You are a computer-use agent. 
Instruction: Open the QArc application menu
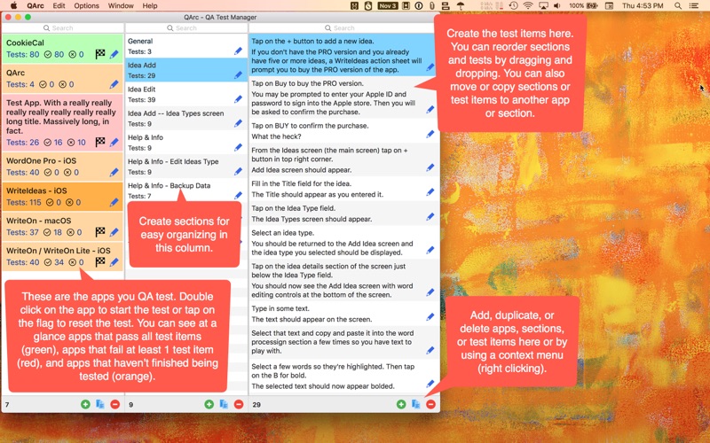click(35, 5)
